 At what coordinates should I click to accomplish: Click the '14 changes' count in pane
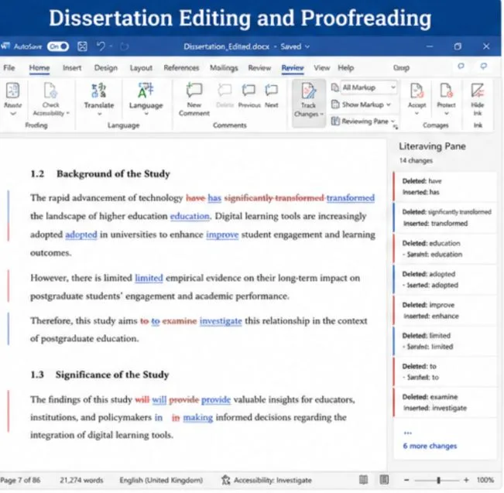416,160
